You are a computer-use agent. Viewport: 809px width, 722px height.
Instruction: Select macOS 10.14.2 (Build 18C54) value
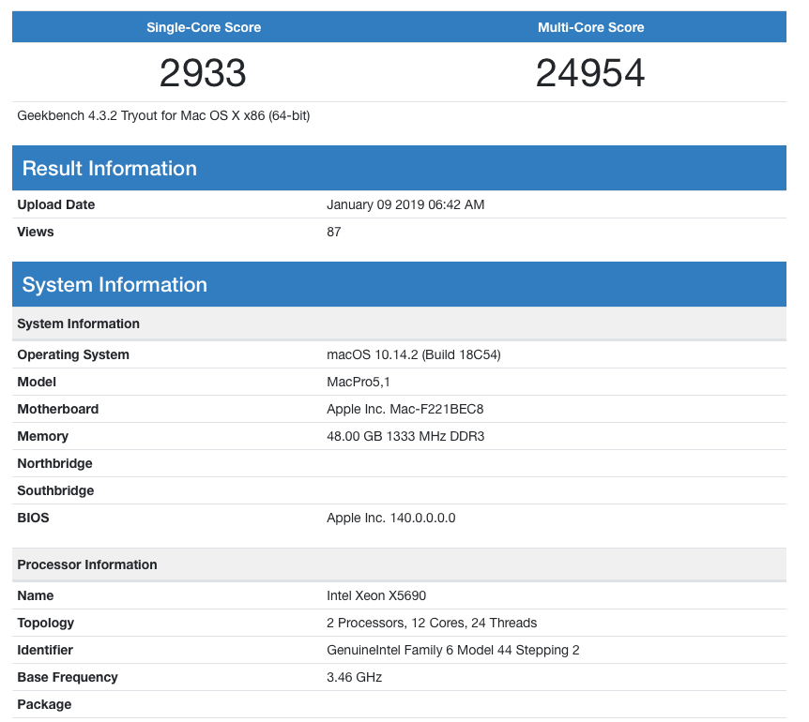click(414, 354)
